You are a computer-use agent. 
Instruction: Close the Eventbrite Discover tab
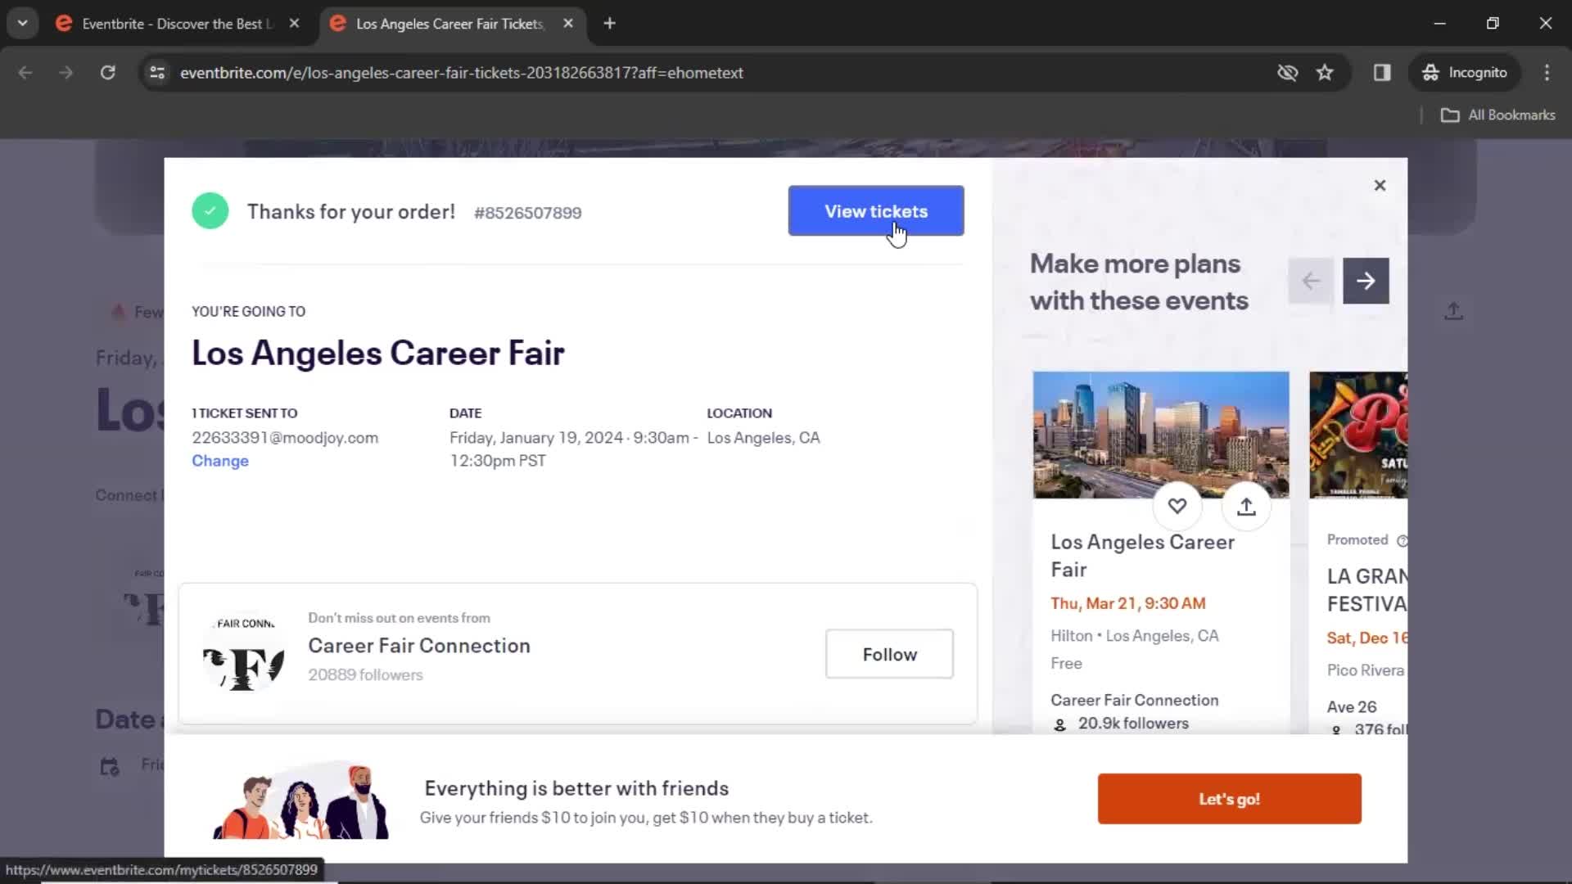coord(294,24)
